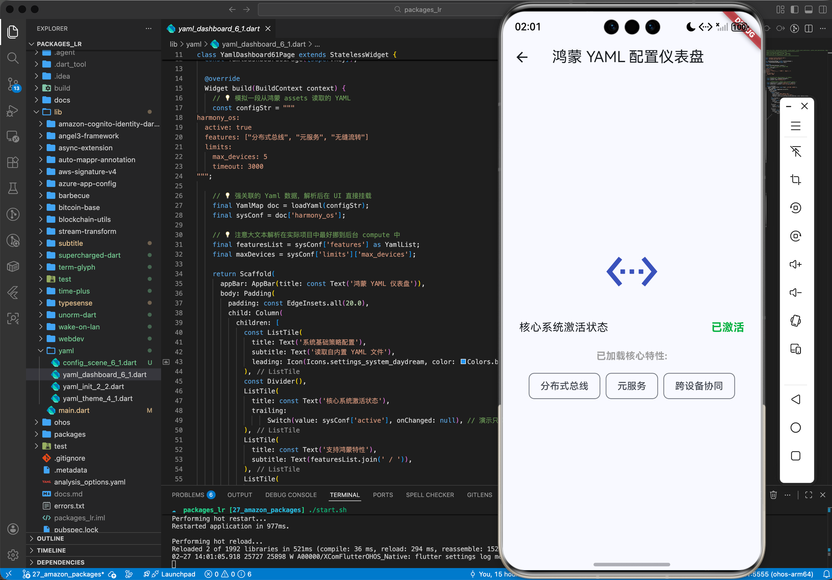The height and width of the screenshot is (580, 832).
Task: Tap the 分布式总线 chip button
Action: point(564,386)
